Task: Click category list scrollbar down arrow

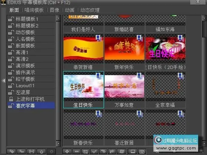Action: click(x=58, y=144)
